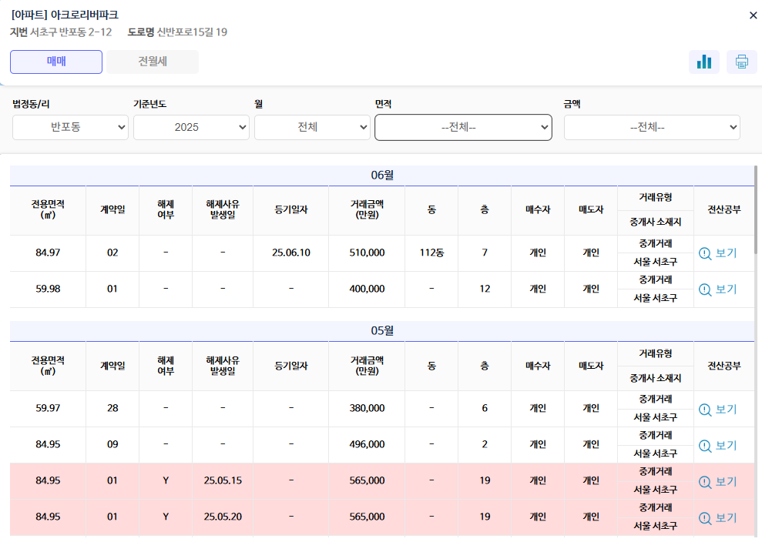Open the bar chart view icon

pos(703,62)
